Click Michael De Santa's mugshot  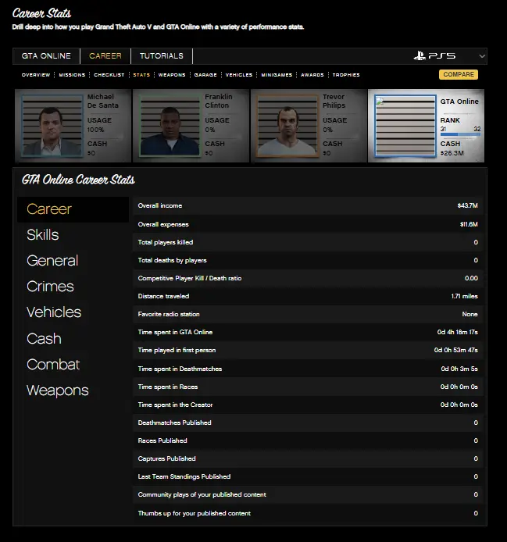[52, 126]
